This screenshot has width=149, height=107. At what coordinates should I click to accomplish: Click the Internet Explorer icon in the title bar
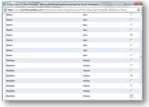point(4,4)
